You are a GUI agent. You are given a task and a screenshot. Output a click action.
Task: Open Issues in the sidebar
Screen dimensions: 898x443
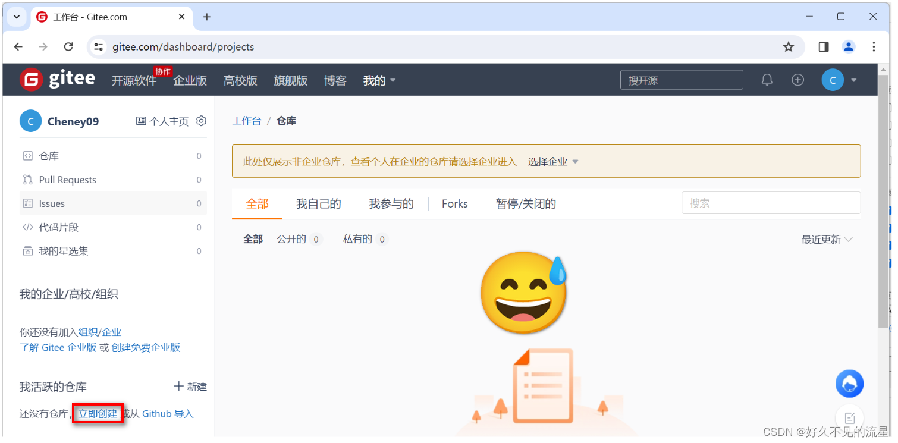[x=113, y=203]
